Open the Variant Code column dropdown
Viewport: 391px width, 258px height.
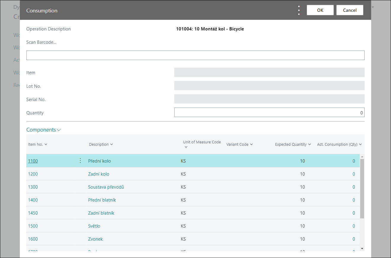251,144
